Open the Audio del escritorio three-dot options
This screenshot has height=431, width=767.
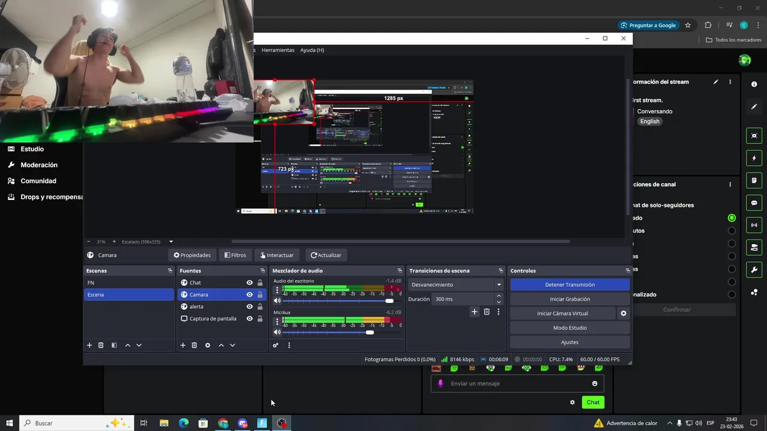277,290
